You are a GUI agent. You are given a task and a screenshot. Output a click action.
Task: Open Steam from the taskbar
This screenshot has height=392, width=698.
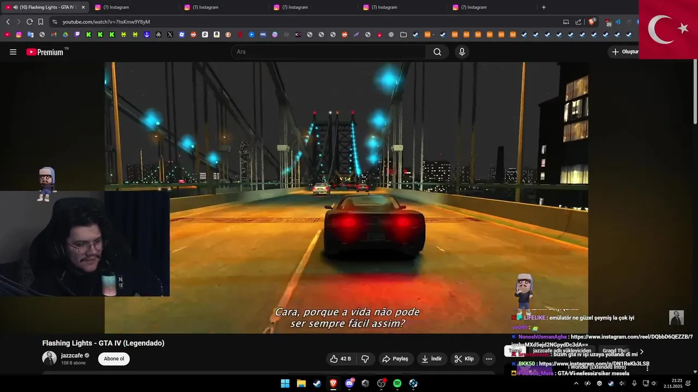coord(317,383)
